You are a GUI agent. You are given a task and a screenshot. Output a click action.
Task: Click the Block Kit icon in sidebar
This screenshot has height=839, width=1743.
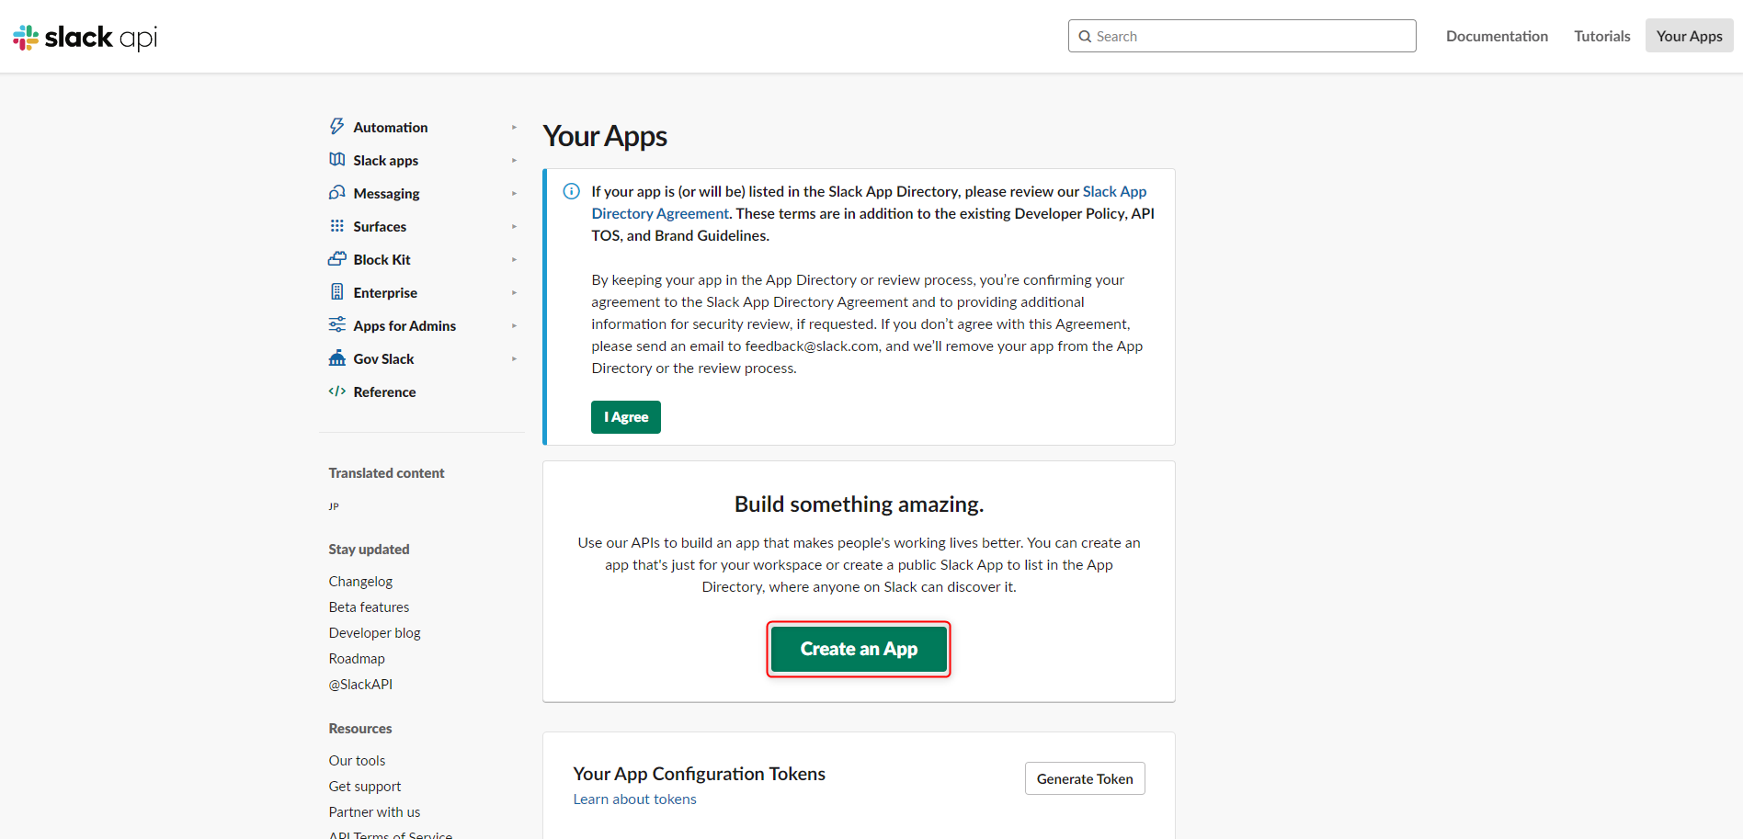coord(337,259)
